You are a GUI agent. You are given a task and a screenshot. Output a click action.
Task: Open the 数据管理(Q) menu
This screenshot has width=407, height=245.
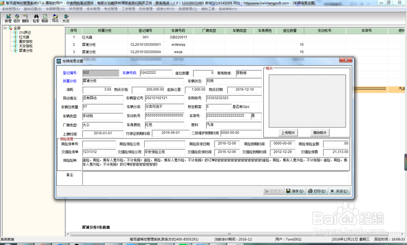click(x=188, y=9)
